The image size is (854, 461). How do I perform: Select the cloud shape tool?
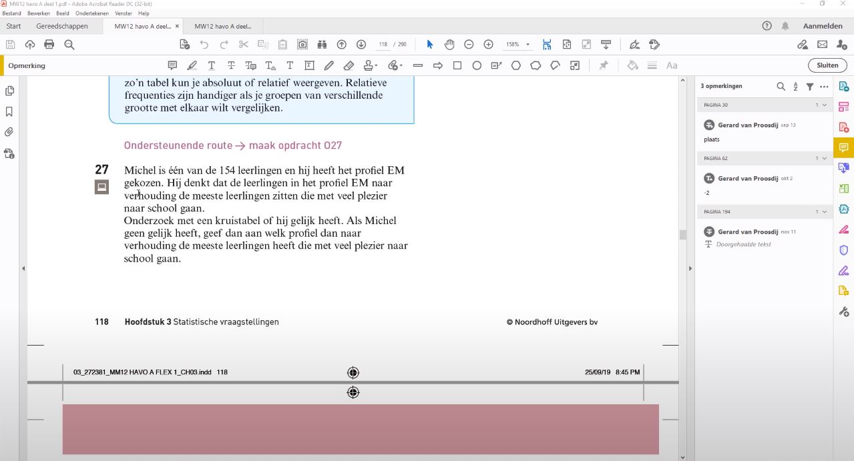coord(536,65)
